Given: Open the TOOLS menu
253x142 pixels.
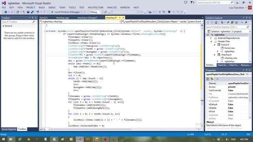Looking at the screenshot, I should tap(72, 7).
